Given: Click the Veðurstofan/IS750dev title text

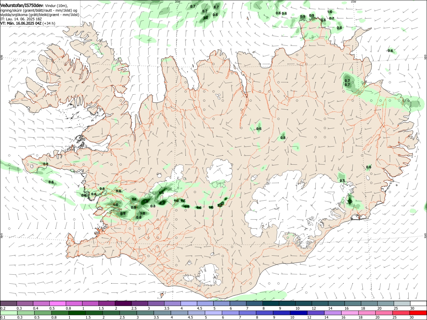Looking at the screenshot, I should coord(22,5).
